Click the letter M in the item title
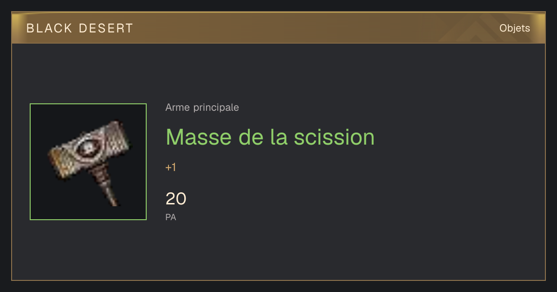The width and height of the screenshot is (557, 292). [x=174, y=137]
